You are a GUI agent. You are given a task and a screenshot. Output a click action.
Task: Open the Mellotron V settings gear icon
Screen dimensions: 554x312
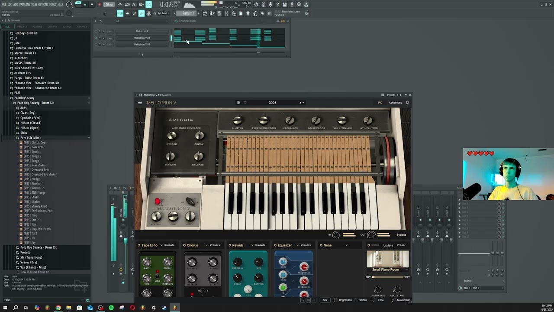(x=407, y=103)
